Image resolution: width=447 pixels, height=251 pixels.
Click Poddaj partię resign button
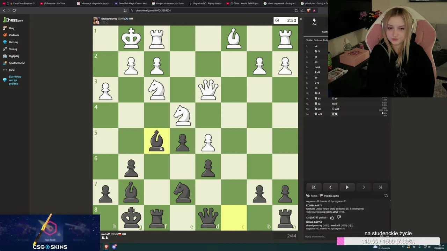329,196
